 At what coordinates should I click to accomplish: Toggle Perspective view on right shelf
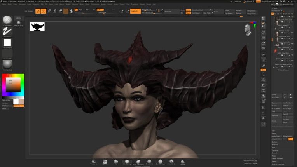(x=263, y=49)
